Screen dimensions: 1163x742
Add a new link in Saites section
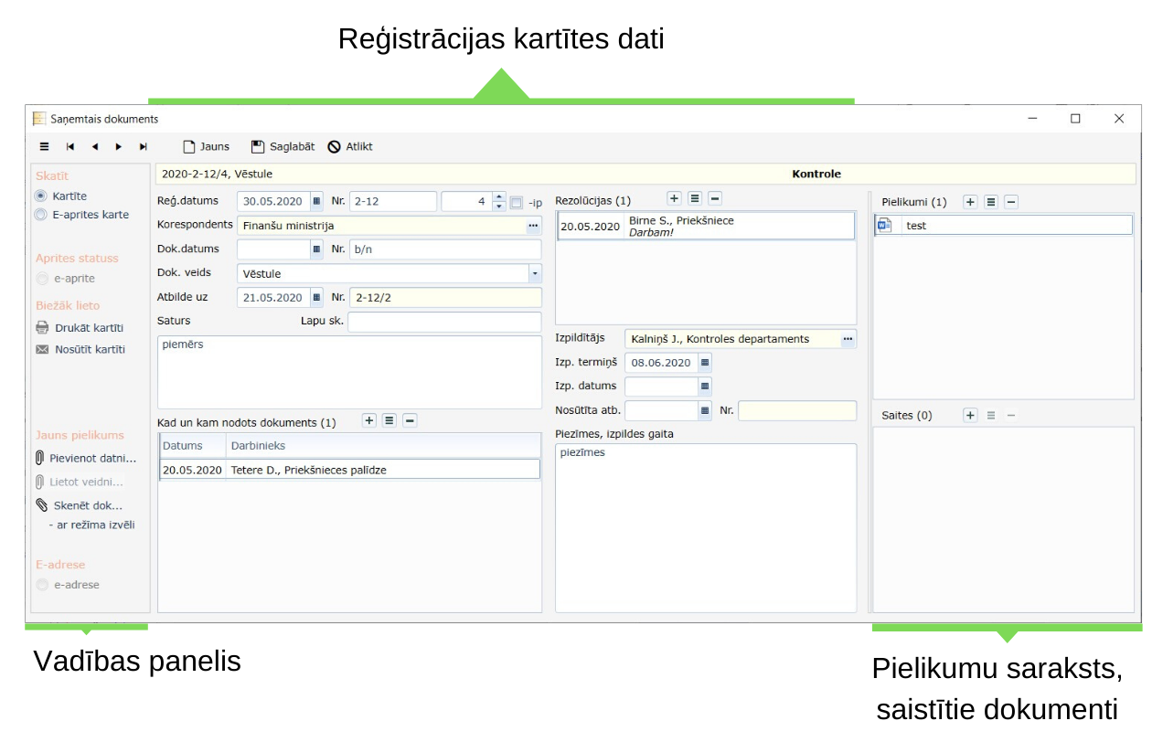(970, 415)
